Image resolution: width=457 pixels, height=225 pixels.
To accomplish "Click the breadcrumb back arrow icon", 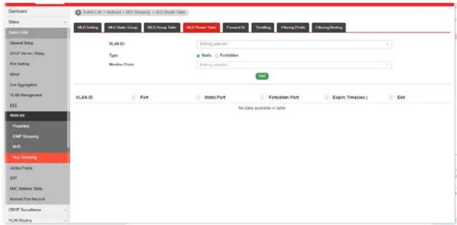I will coord(78,12).
